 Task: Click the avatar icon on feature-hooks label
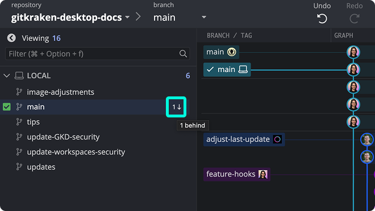pos(263,174)
